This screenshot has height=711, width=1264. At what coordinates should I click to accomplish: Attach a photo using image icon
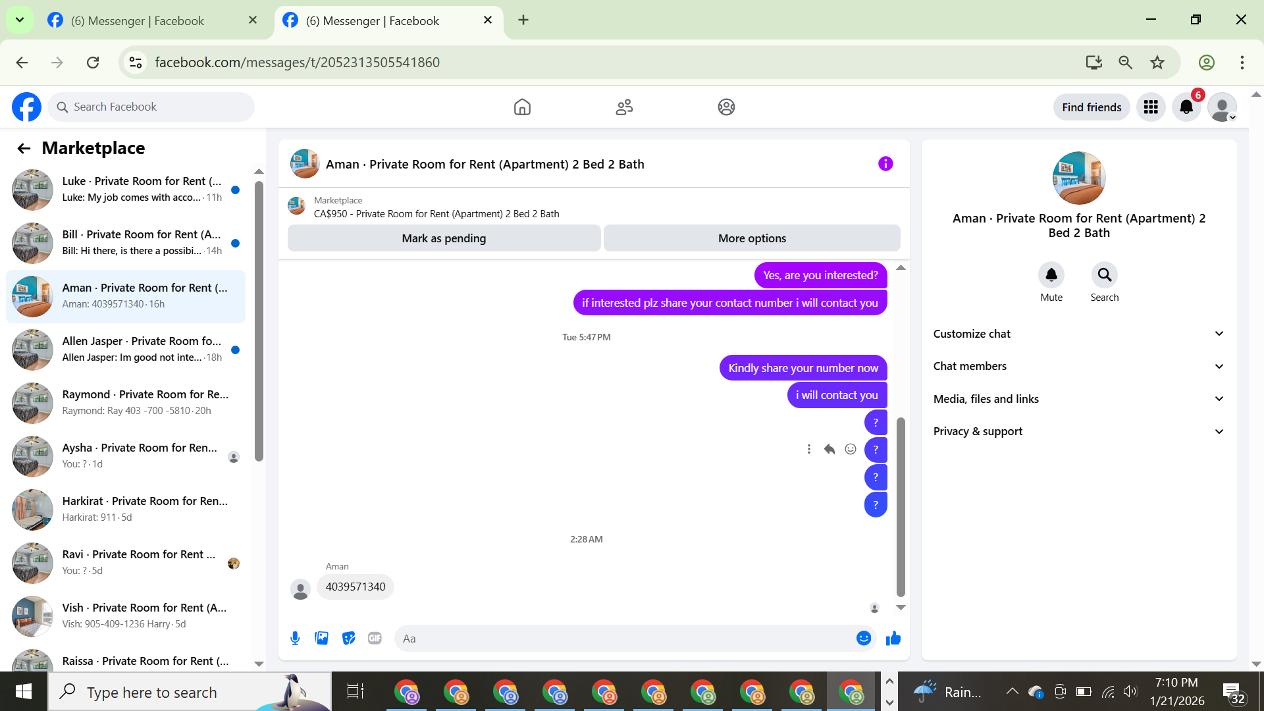point(321,638)
